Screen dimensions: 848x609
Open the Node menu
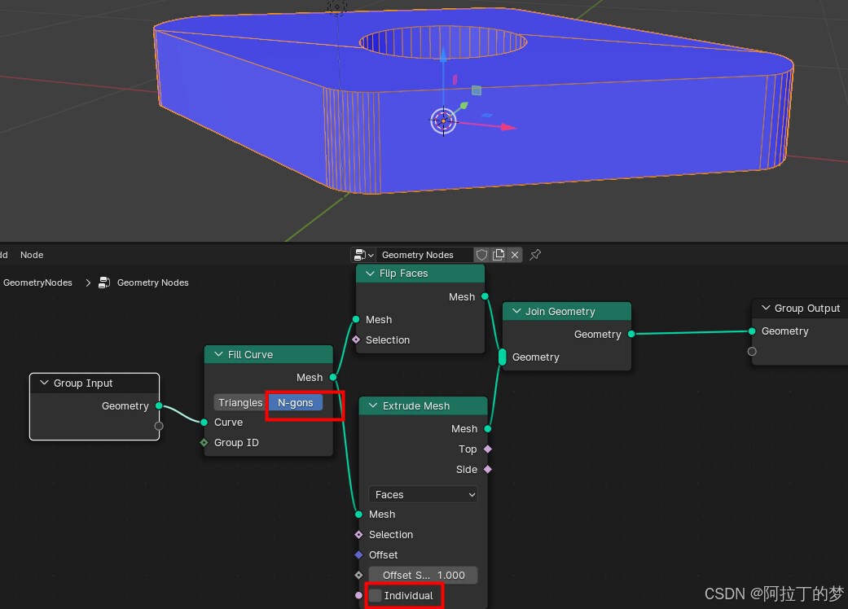point(32,255)
